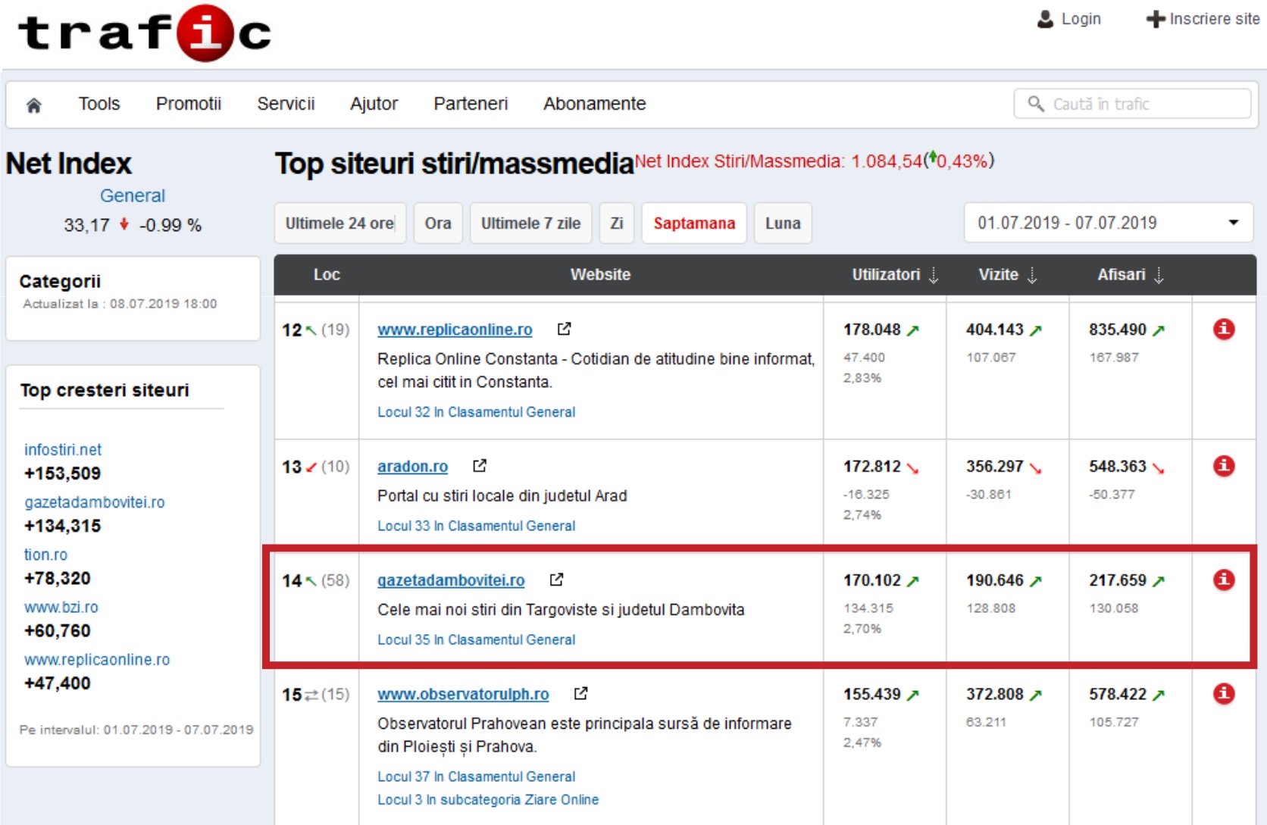Image resolution: width=1267 pixels, height=825 pixels.
Task: Click the Categorii panel heading
Action: (x=60, y=281)
